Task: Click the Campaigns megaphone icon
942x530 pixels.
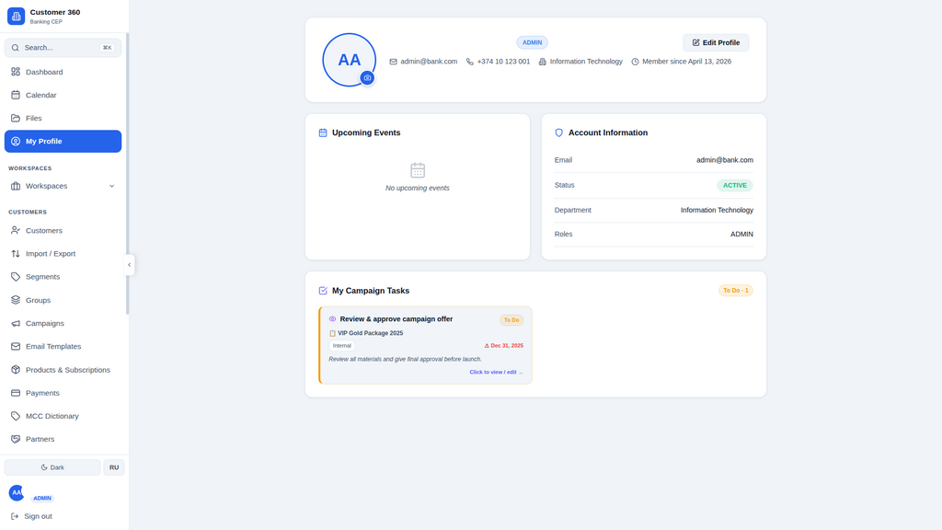Action: tap(16, 323)
